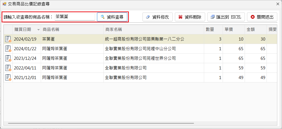The image size is (282, 129).
Task: Select the 2024/02/19 date cell
Action: 27,39
